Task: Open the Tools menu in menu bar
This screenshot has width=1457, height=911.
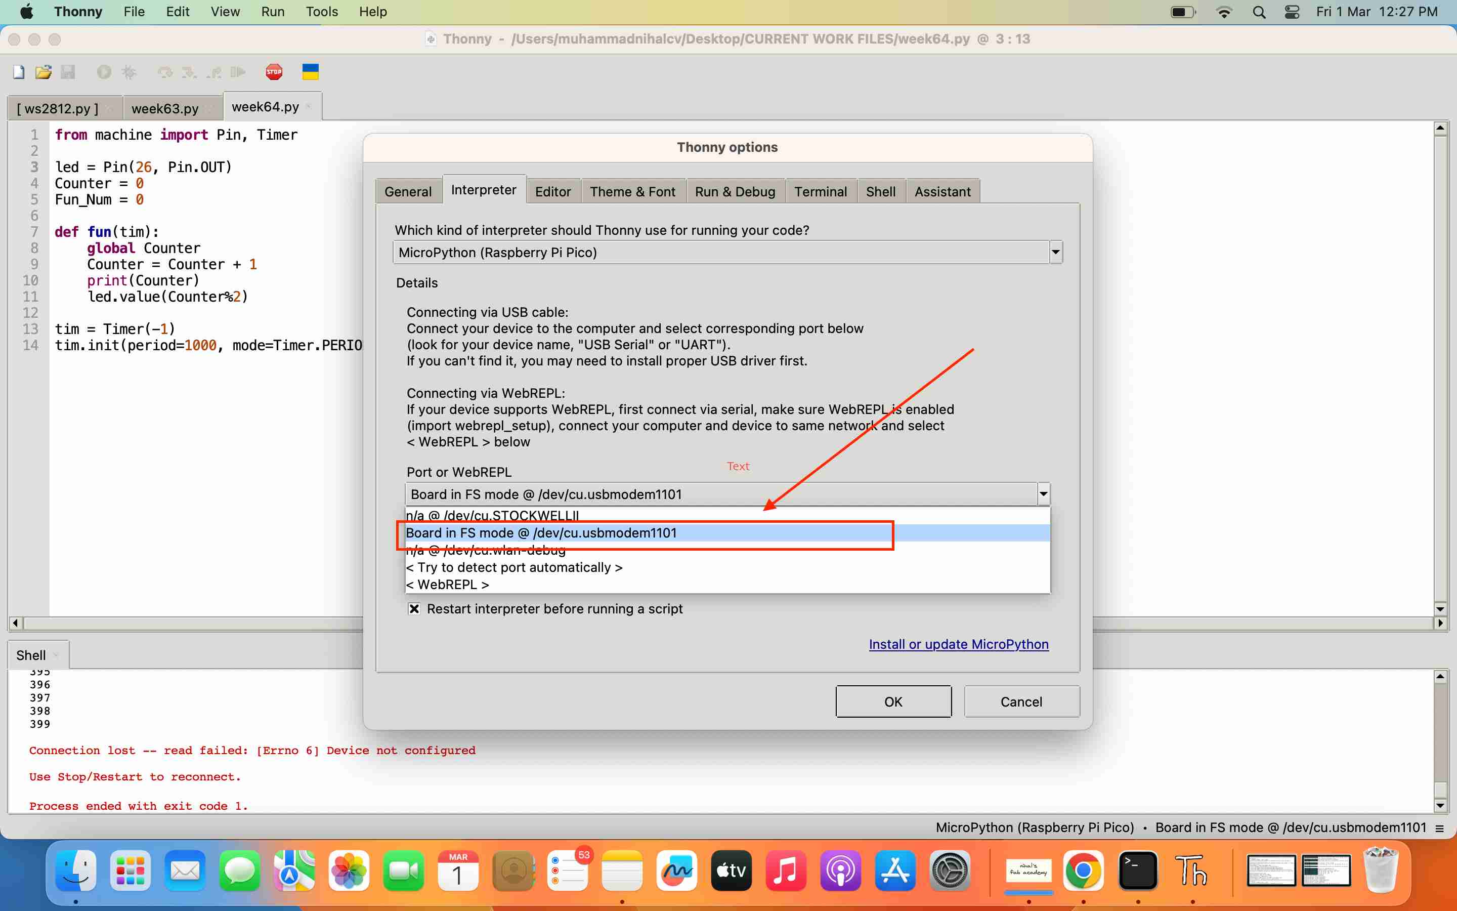Action: click(x=322, y=12)
